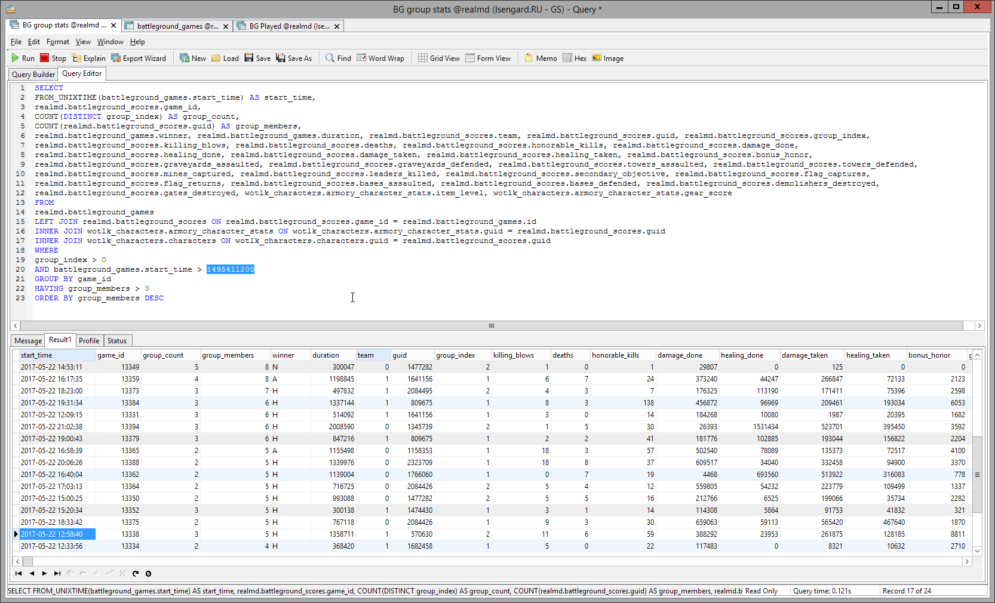Stop the running query
The height and width of the screenshot is (603, 995).
point(53,58)
